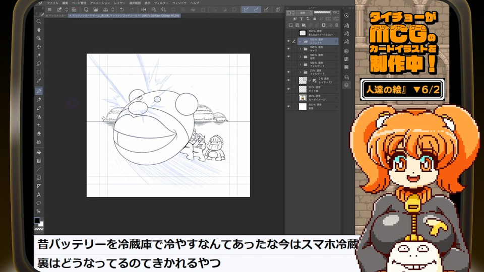Click the layer opacity slider
Screen dimensions: 484x272
click(323, 13)
